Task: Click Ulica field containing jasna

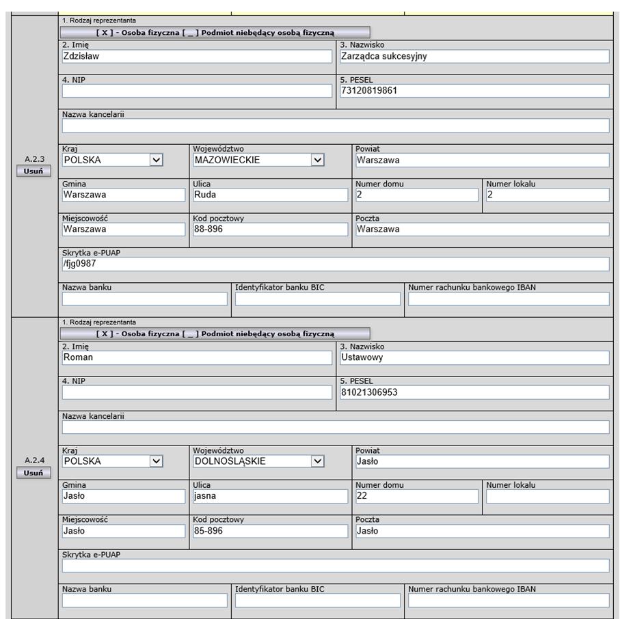Action: pos(271,496)
